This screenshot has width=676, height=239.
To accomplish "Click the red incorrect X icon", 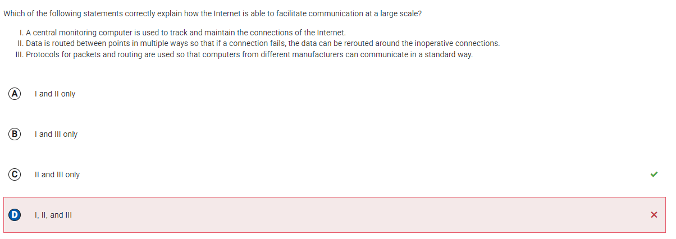I will pos(654,215).
